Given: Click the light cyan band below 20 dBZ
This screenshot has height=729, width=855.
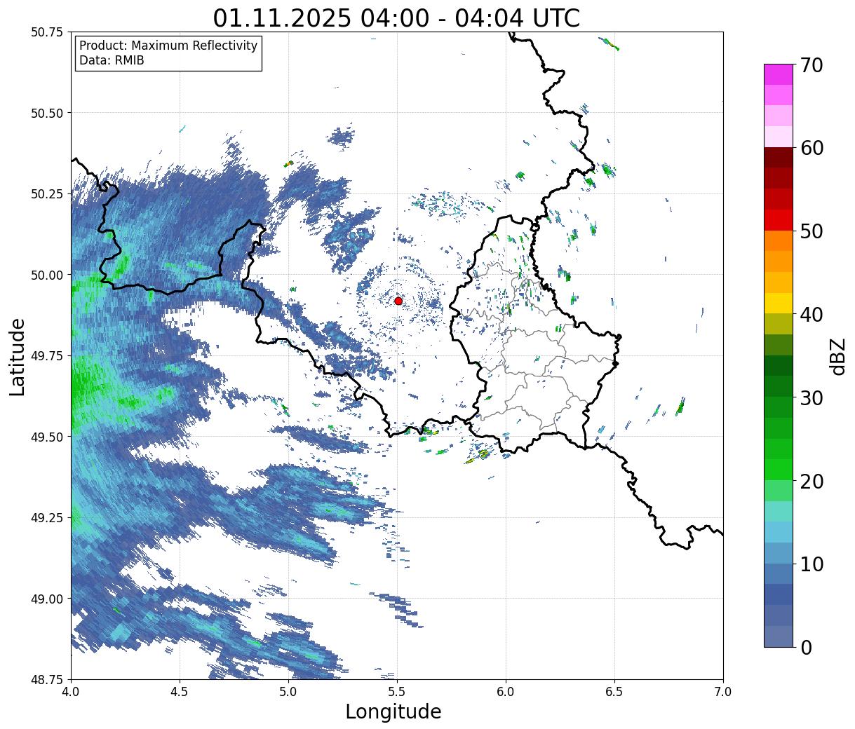Looking at the screenshot, I should click(779, 511).
